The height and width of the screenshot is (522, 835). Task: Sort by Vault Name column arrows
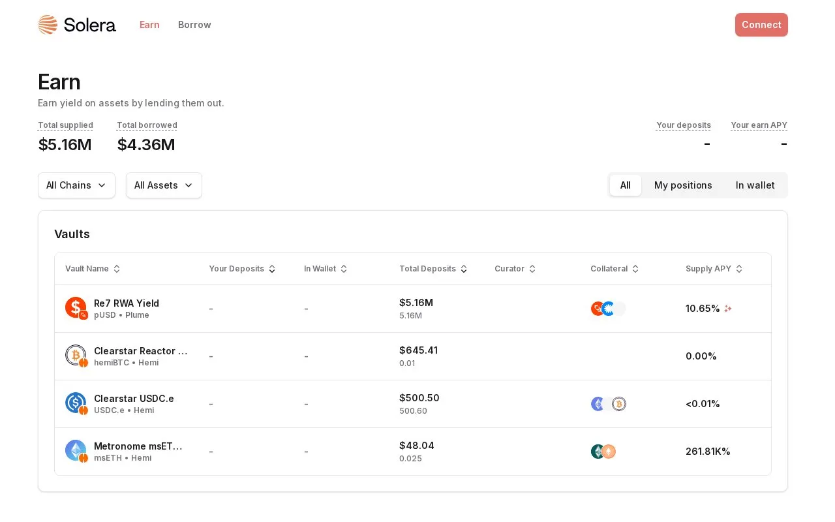tap(117, 269)
